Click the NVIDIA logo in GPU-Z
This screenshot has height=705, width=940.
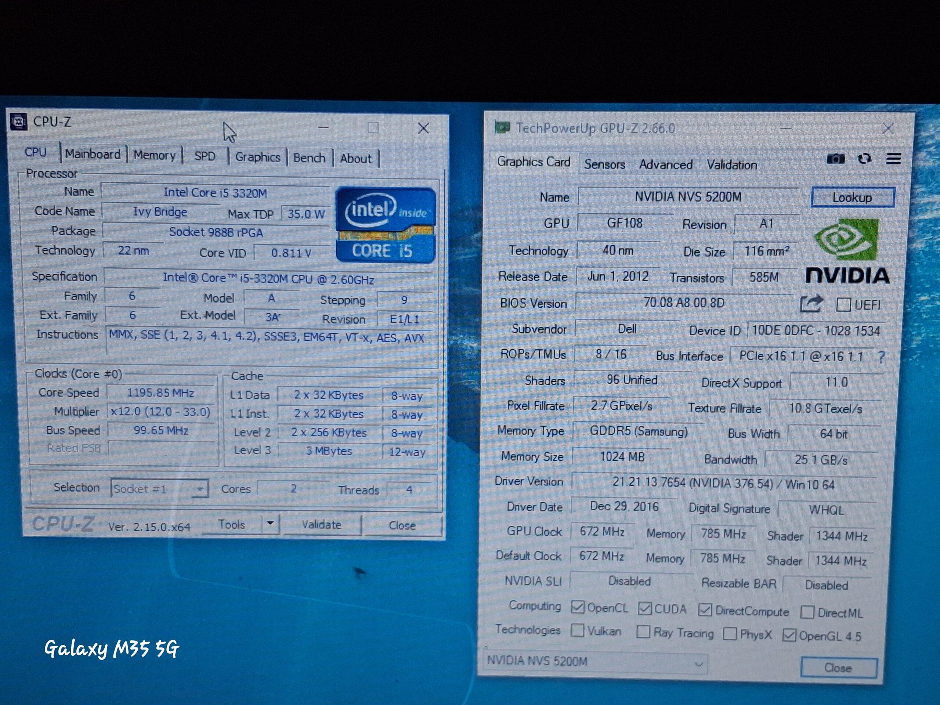[847, 251]
